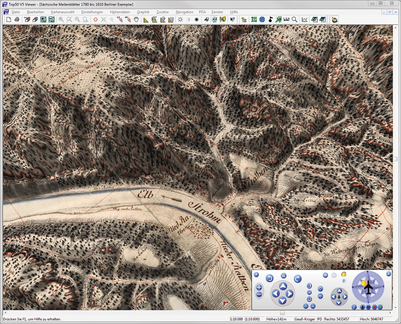Click the XY coordinate grid icon
401x324 pixels.
tap(254, 20)
